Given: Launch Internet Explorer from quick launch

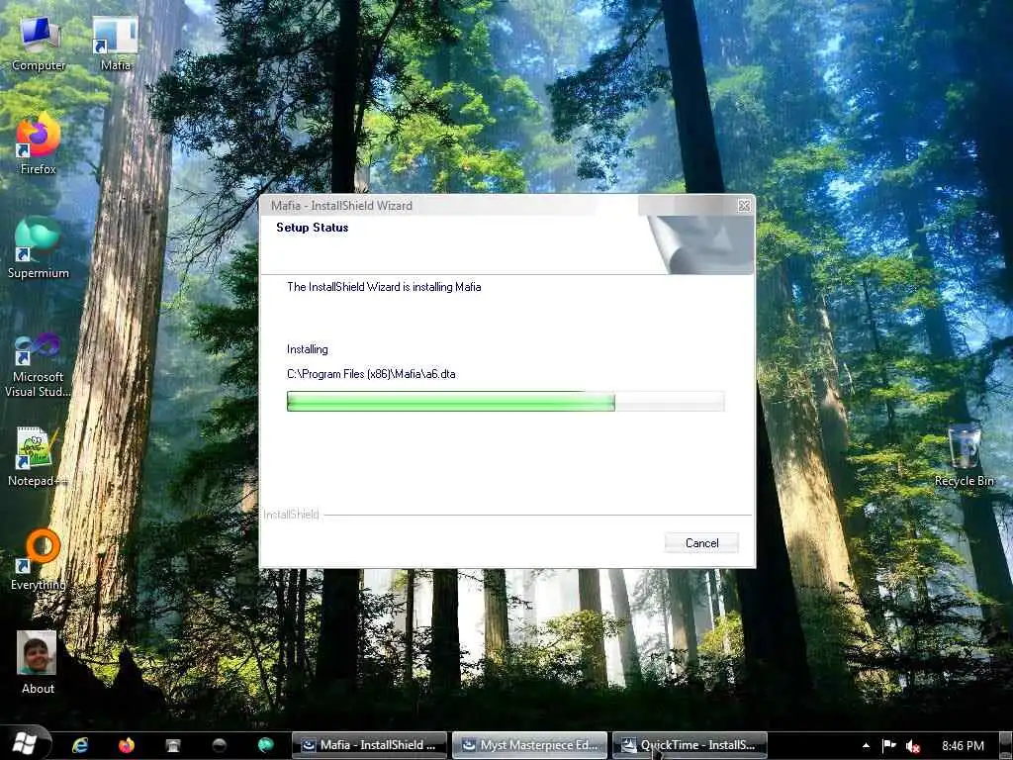Looking at the screenshot, I should tap(80, 745).
